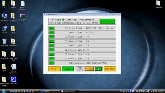Image resolution: width=165 pixels, height=93 pixels.
Task: Open the Computer desktop icon
Action: click(x=4, y=17)
